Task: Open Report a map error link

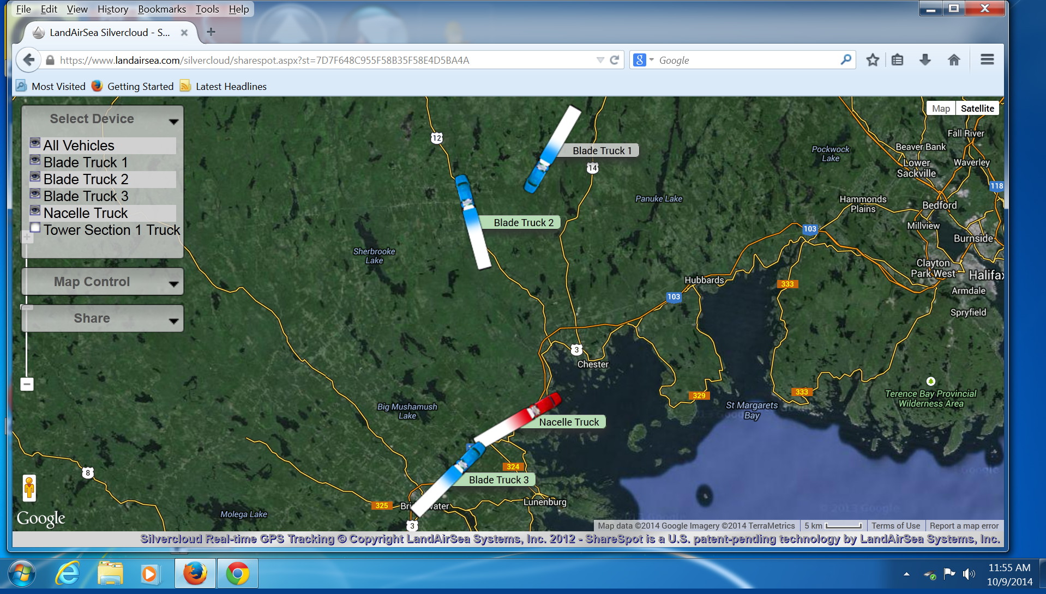Action: (x=964, y=526)
